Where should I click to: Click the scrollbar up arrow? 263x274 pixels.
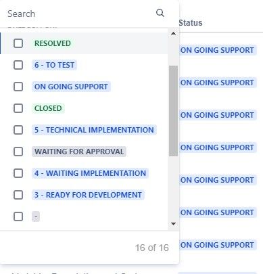[173, 33]
